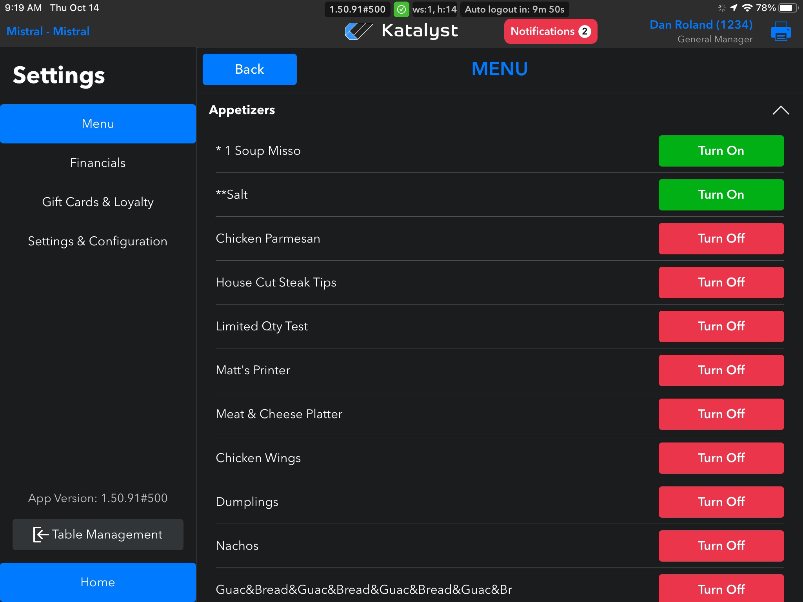Viewport: 803px width, 602px height.
Task: Click the green sync status checkmark icon
Action: (x=401, y=9)
